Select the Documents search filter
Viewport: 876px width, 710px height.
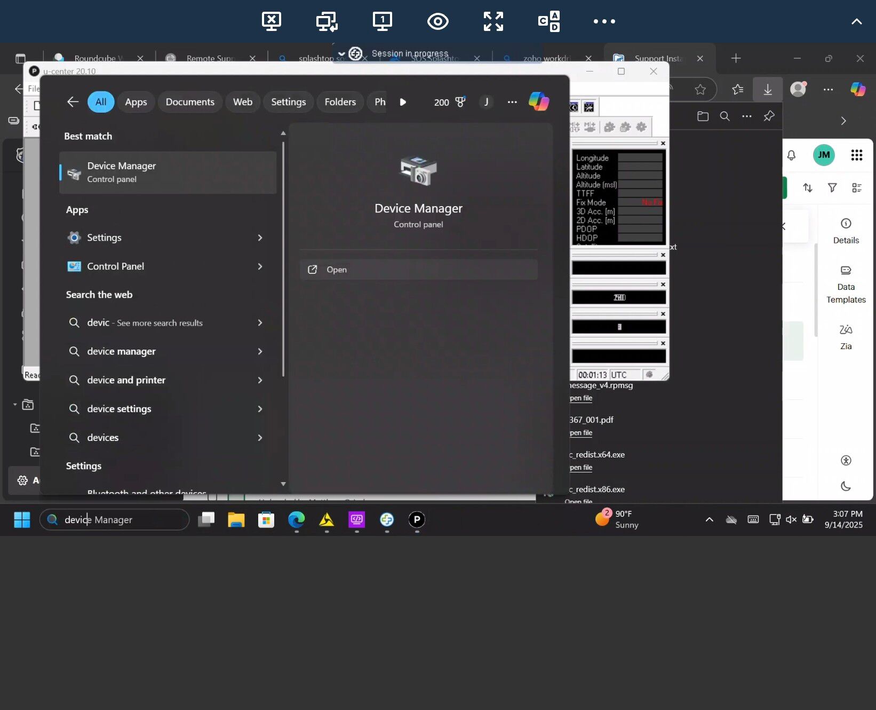point(190,102)
